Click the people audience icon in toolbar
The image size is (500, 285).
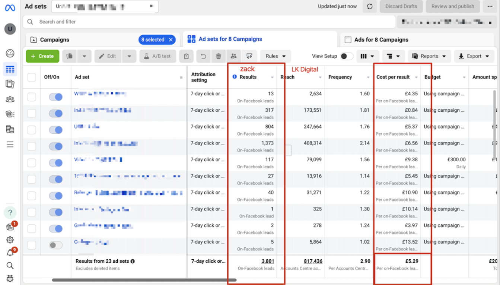(x=233, y=56)
